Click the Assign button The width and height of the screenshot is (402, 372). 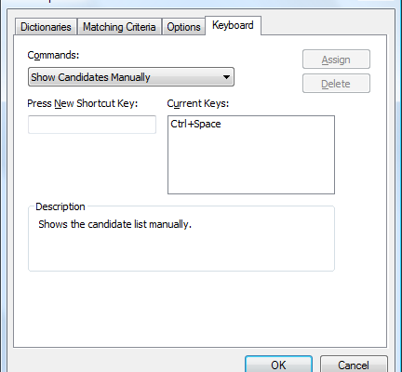click(x=336, y=60)
